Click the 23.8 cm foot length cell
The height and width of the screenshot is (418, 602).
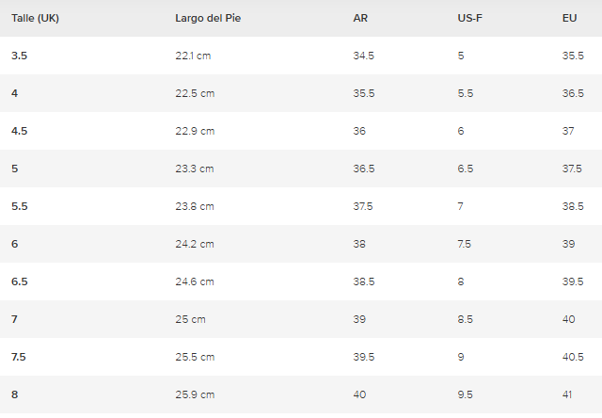point(195,206)
